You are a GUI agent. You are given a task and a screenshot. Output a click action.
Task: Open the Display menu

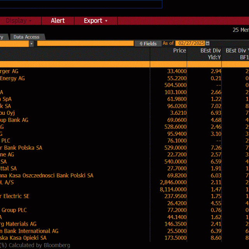coord(19,21)
